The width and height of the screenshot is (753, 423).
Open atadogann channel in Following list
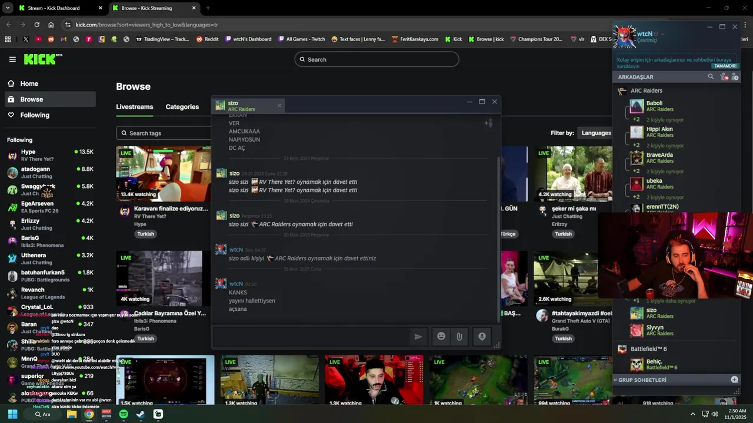click(50, 172)
